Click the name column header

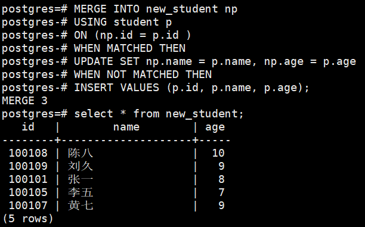point(126,128)
